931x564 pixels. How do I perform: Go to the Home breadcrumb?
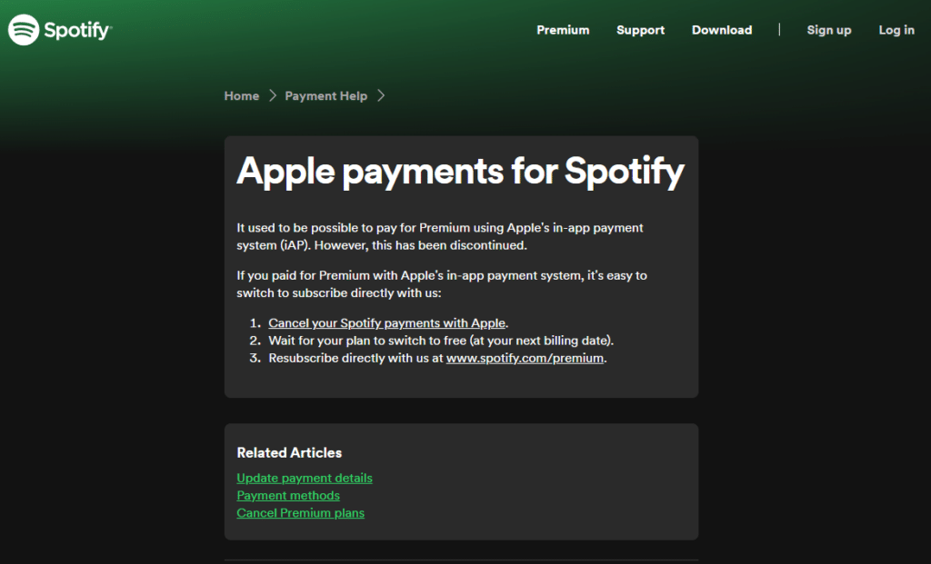click(x=242, y=96)
